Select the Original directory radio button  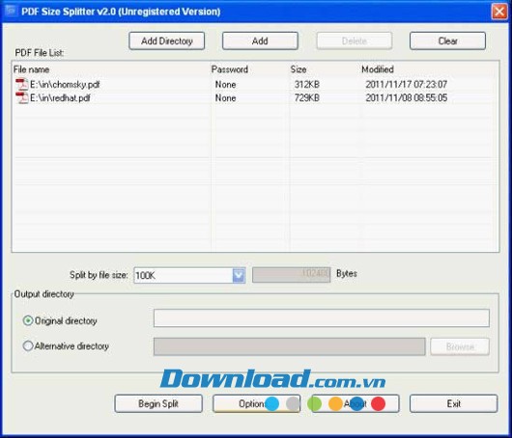tap(28, 321)
